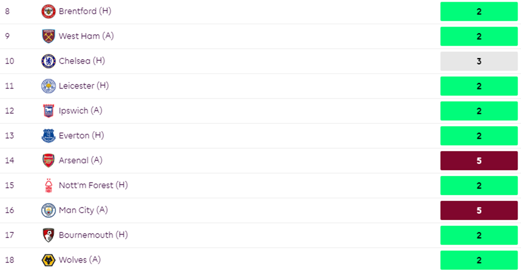Click Arsenal's dark red difficulty 5 box
The width and height of the screenshot is (521, 271).
(479, 160)
